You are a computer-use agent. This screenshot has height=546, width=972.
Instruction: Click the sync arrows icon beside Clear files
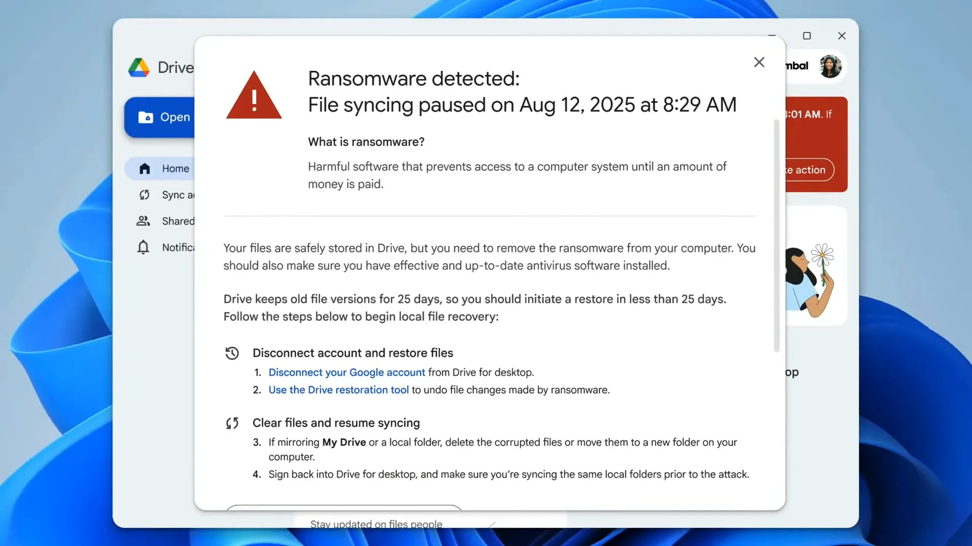[x=232, y=423]
